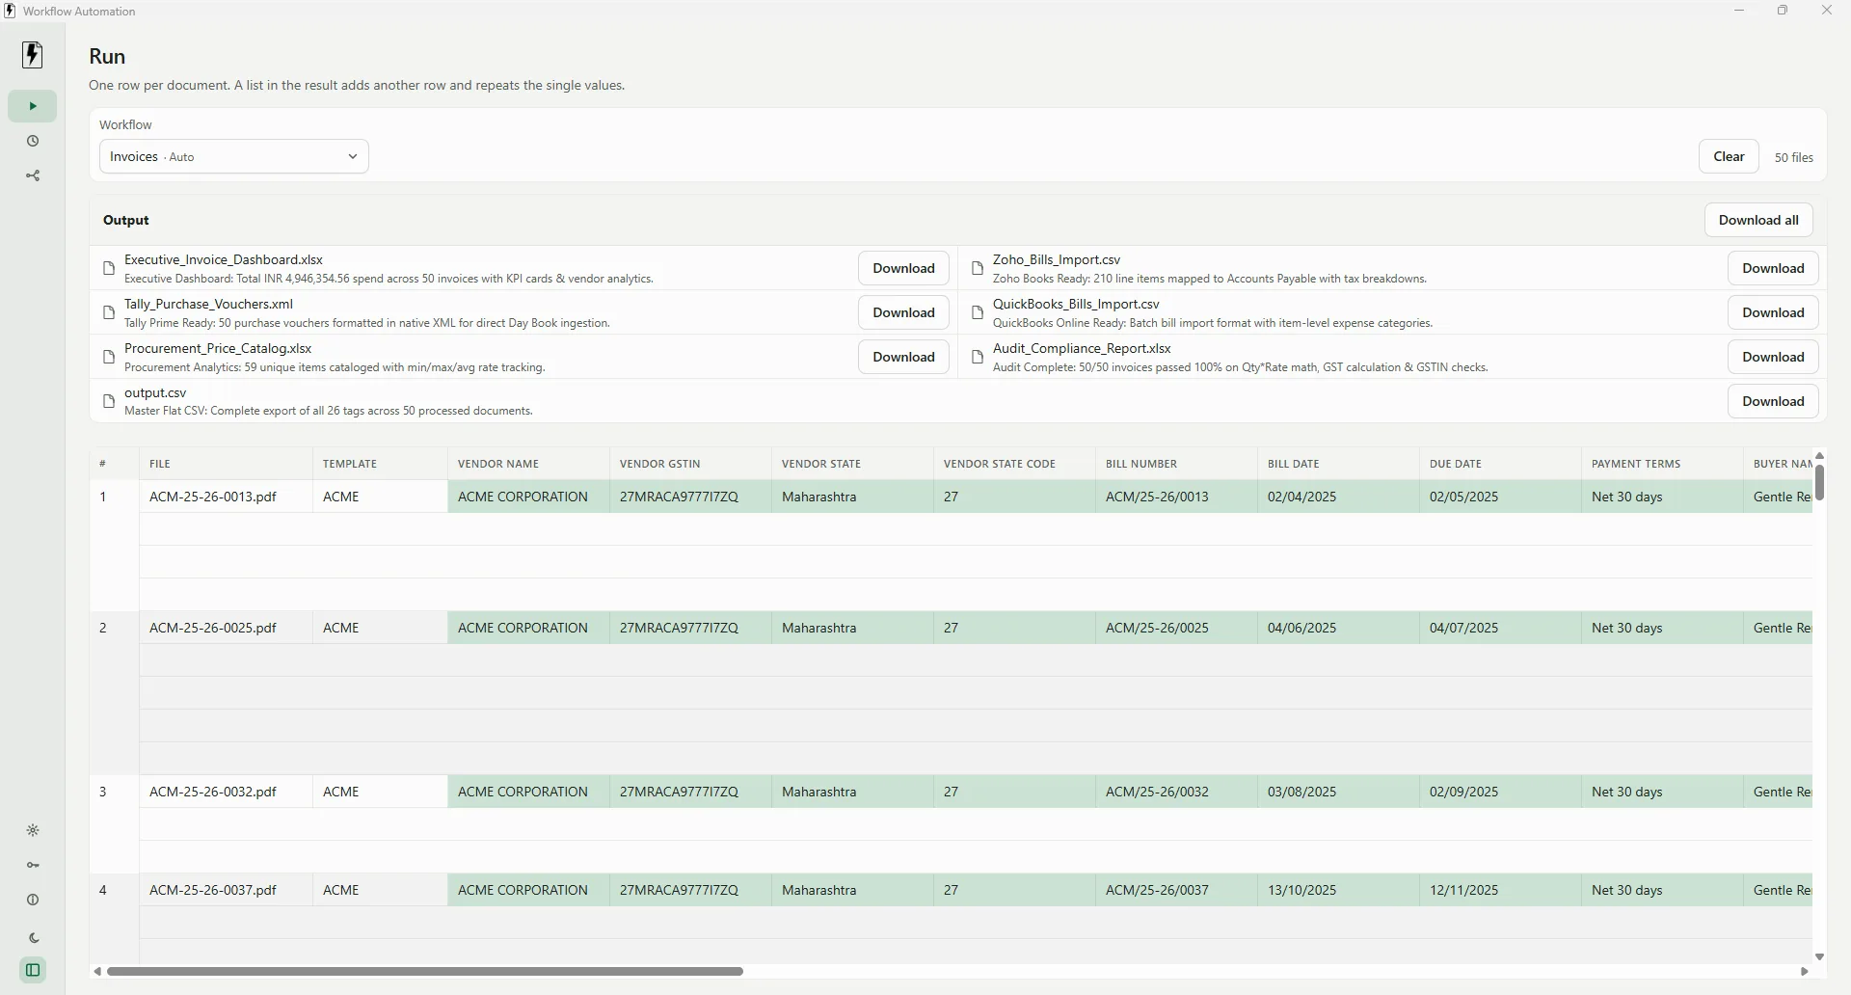The height and width of the screenshot is (995, 1851).
Task: Click the down arrow of table scrollbar
Action: pyautogui.click(x=1819, y=956)
